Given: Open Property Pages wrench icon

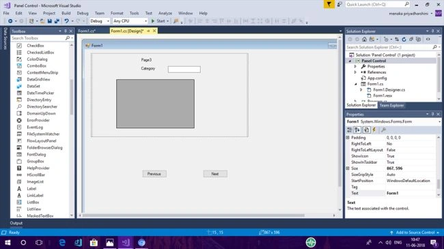Looking at the screenshot, I should pyautogui.click(x=383, y=130).
